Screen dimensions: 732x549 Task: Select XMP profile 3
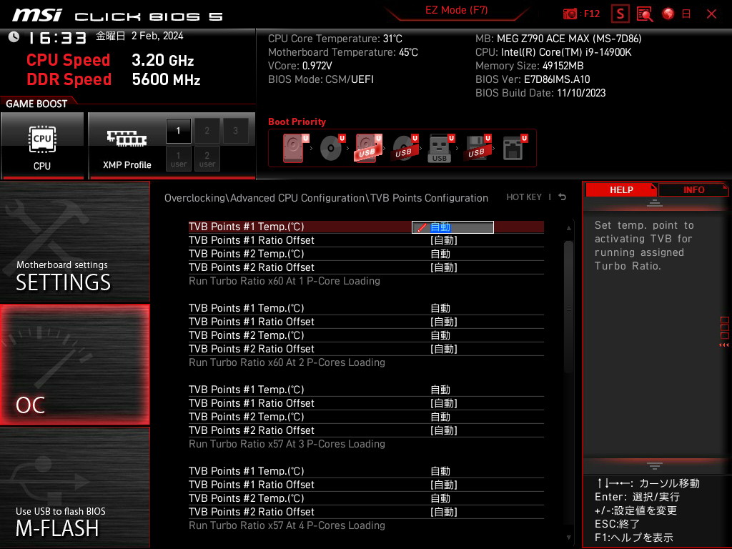coord(235,131)
